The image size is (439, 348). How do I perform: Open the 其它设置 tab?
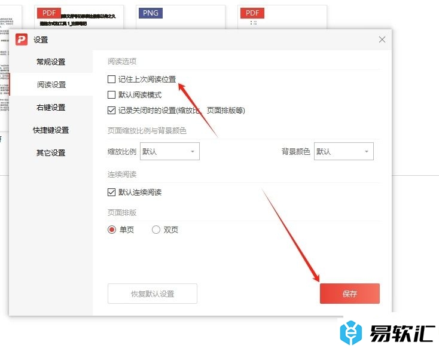pyautogui.click(x=51, y=153)
